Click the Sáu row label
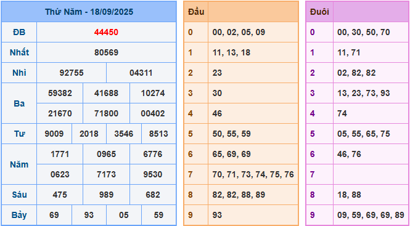Screen dimensions: 410x226 click(19, 195)
